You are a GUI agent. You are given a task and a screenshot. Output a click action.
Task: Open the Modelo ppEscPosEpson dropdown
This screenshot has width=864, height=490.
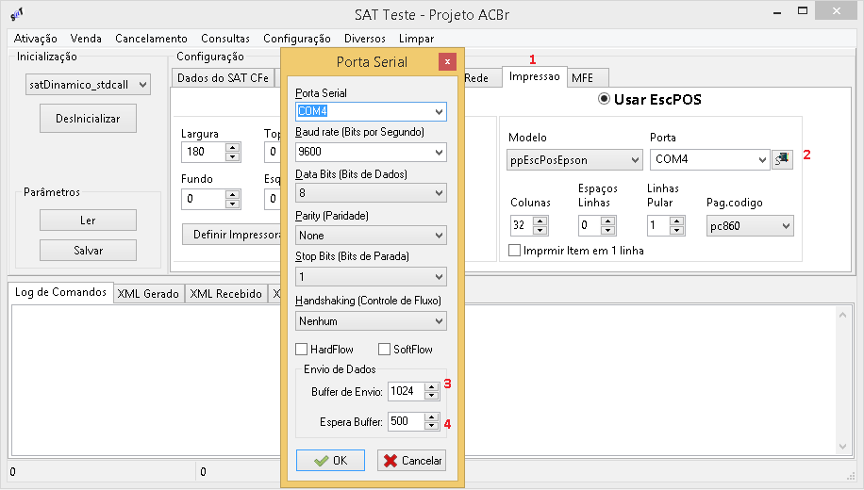[x=574, y=160]
